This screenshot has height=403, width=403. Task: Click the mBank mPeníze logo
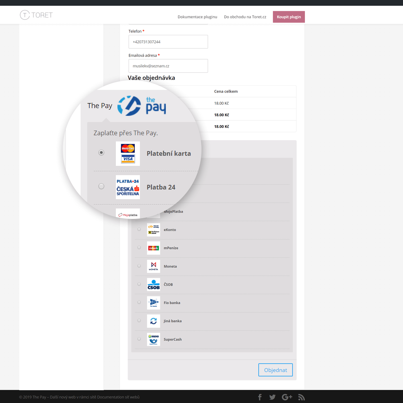(x=153, y=248)
